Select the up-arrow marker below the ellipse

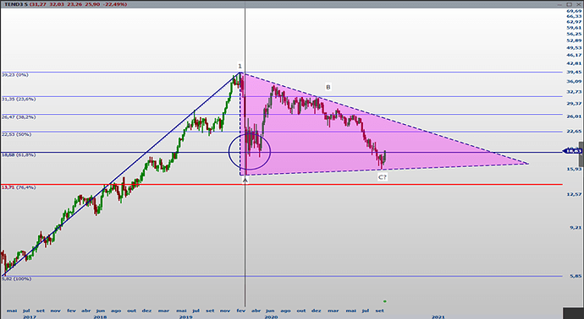pyautogui.click(x=245, y=180)
